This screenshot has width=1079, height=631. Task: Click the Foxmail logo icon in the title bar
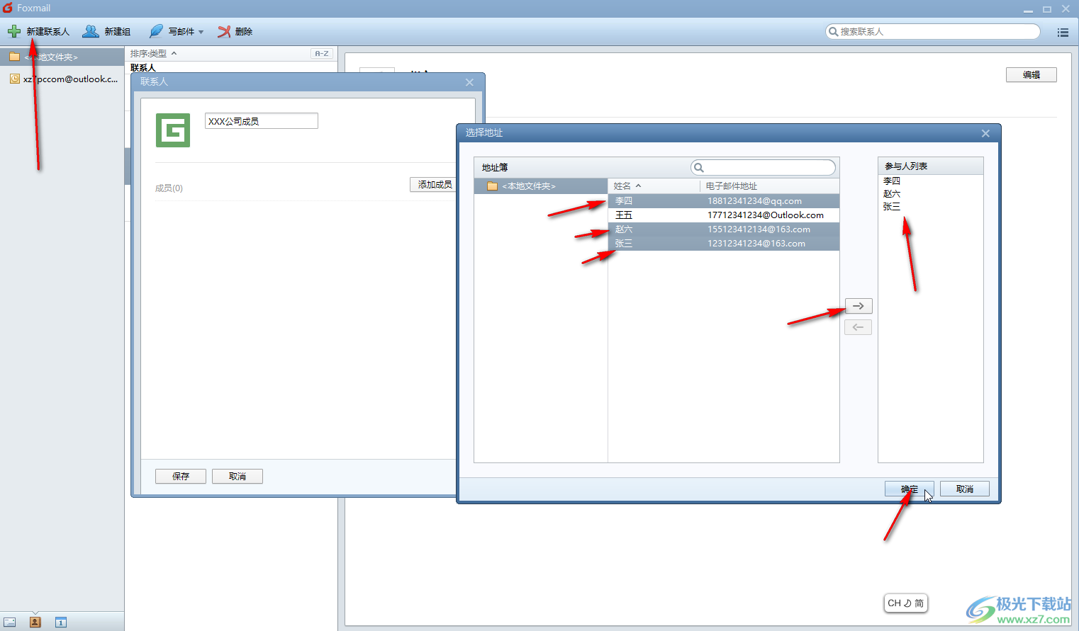pyautogui.click(x=8, y=8)
